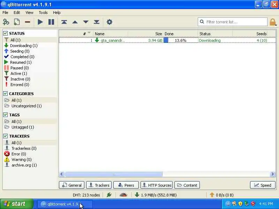
Task: Click the search magnifier icon in filter box
Action: point(202,22)
